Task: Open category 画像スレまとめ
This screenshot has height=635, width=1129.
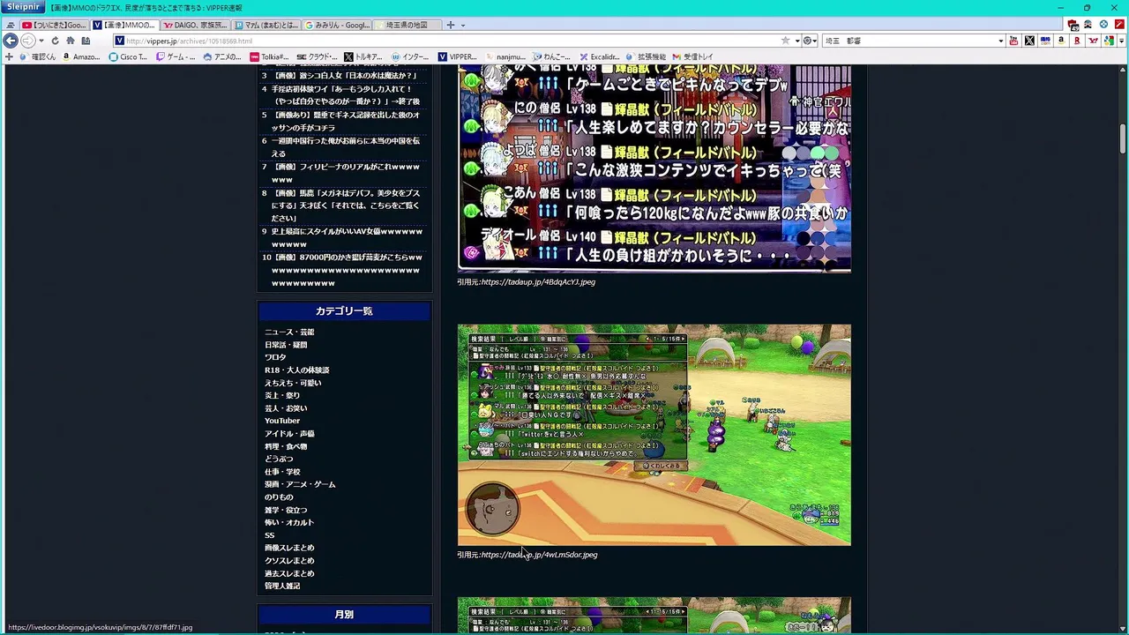Action: pos(289,548)
